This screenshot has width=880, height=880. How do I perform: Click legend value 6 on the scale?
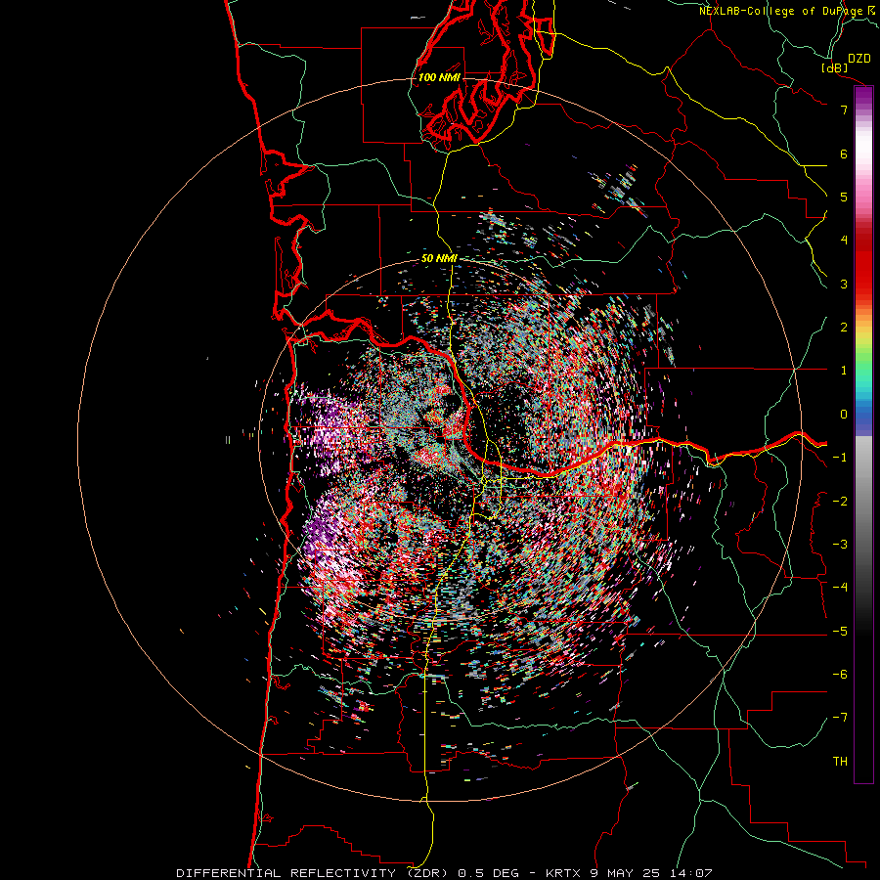[844, 154]
